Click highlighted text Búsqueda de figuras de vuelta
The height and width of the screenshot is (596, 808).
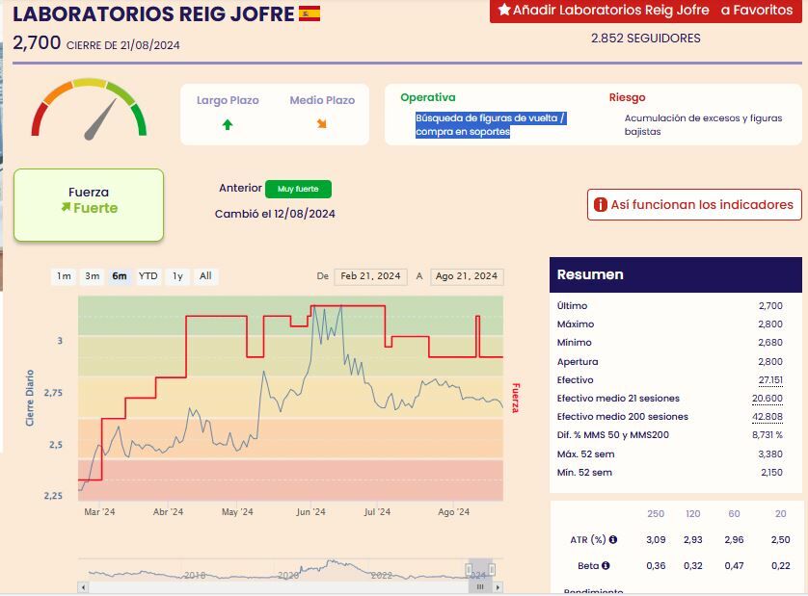[491, 125]
